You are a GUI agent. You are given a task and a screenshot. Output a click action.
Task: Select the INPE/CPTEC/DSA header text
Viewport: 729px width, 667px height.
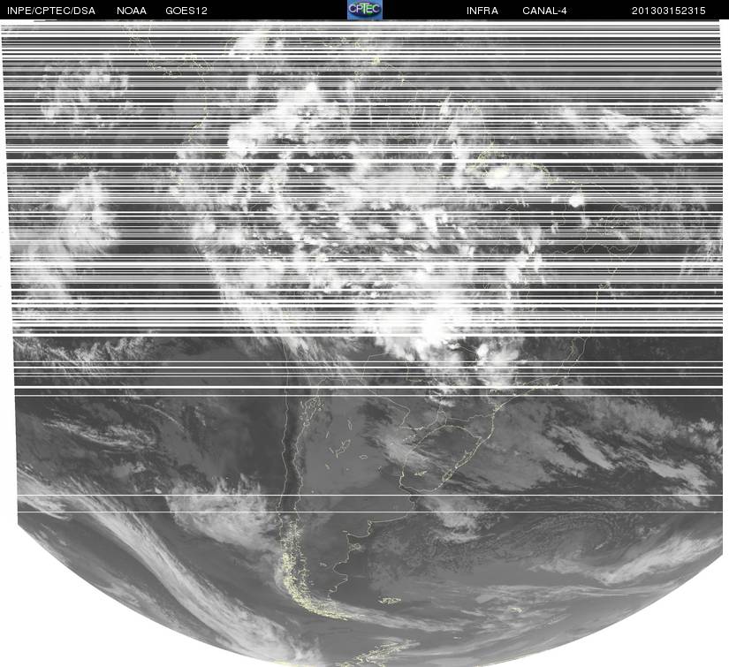coord(51,11)
